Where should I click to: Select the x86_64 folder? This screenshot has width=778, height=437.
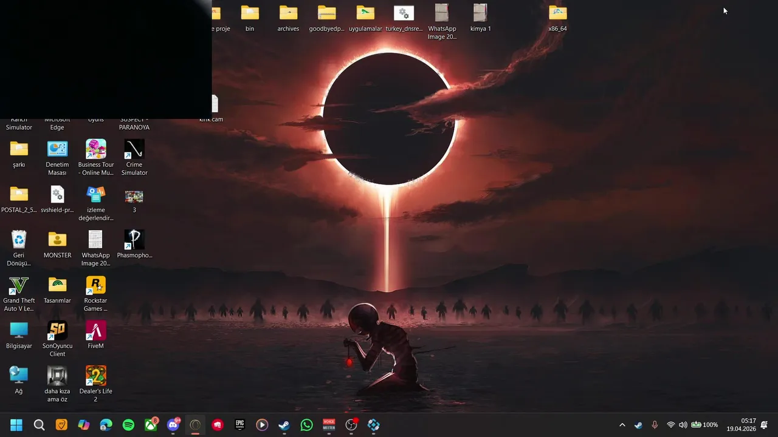557,18
